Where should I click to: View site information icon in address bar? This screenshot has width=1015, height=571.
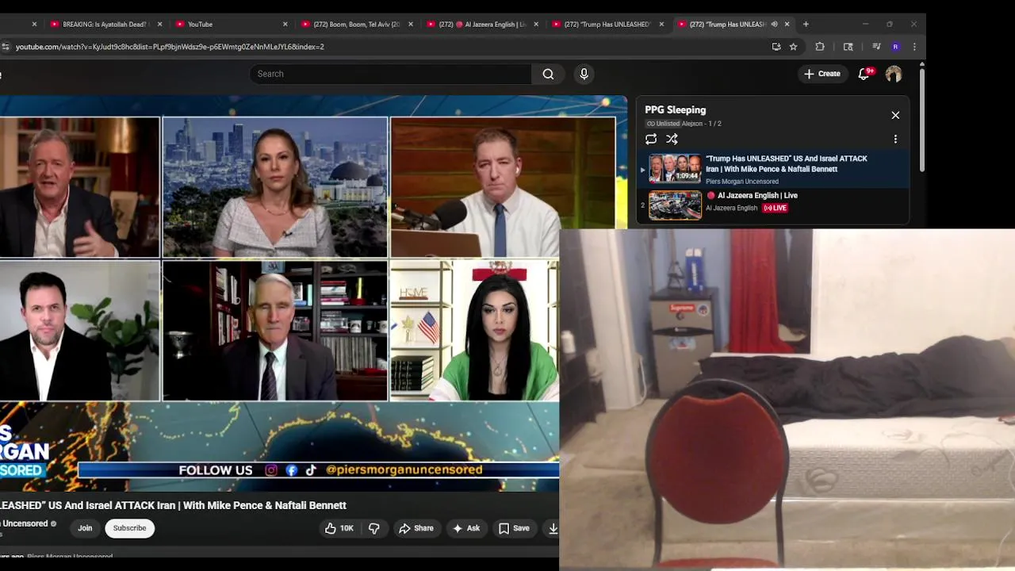pos(6,47)
